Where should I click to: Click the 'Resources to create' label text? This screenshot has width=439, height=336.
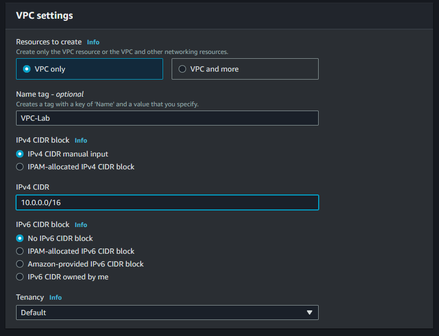(x=49, y=42)
